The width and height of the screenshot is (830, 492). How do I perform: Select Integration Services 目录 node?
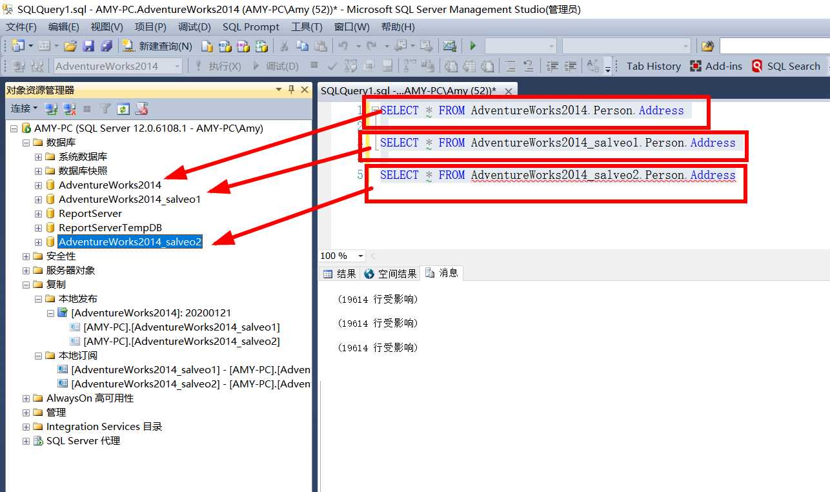point(104,427)
